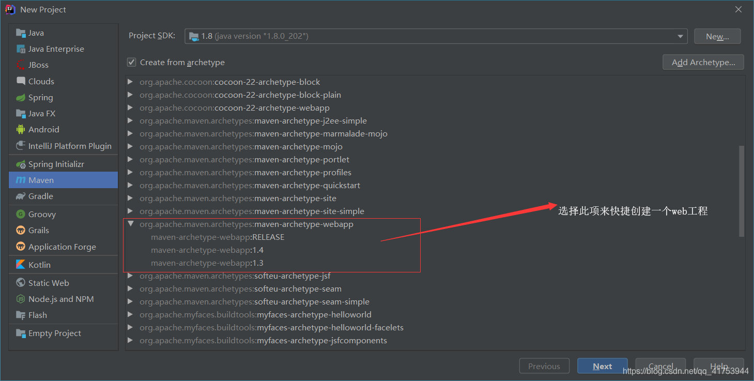The width and height of the screenshot is (754, 381).
Task: Click the Java folder icon in sidebar
Action: 21,33
